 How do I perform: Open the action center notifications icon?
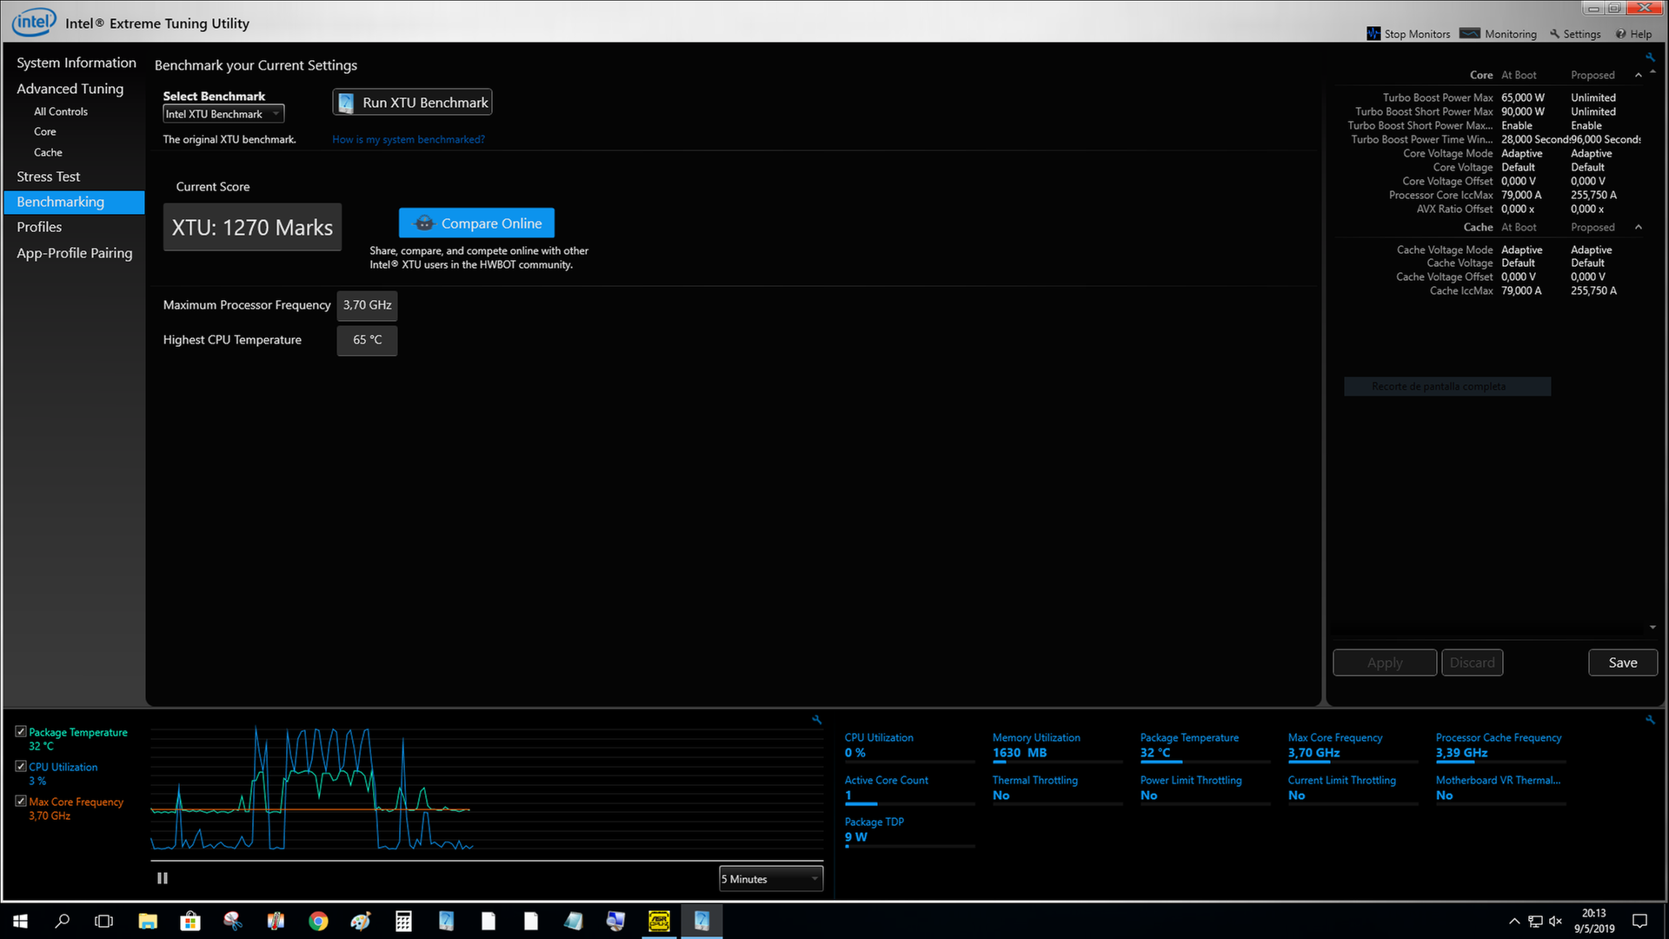point(1639,921)
